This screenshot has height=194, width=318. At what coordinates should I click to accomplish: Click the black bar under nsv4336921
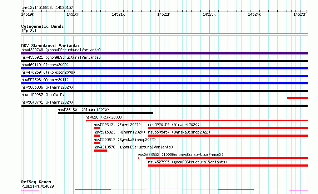pyautogui.click(x=164, y=61)
